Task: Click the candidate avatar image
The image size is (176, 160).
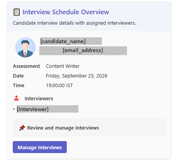Action: click(x=25, y=47)
